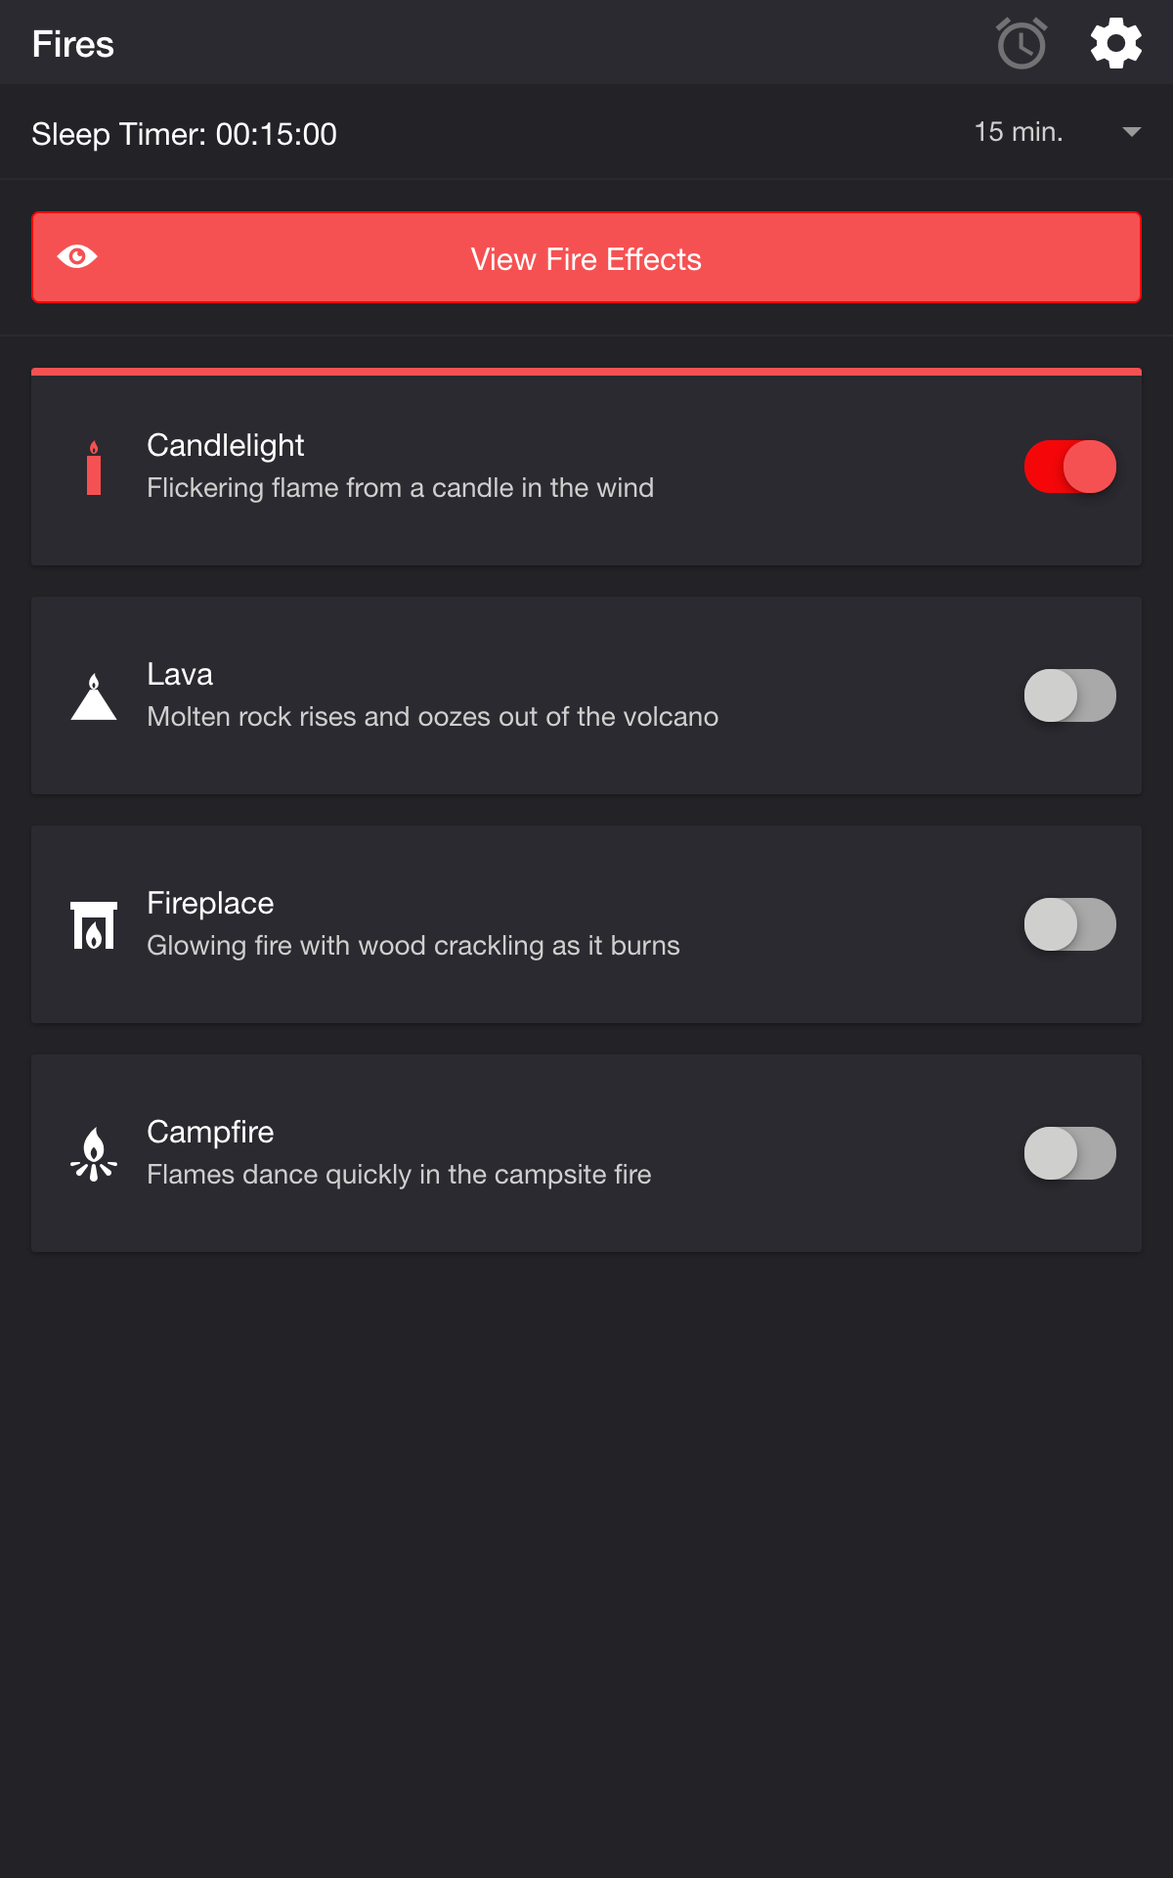
Task: Select the Candlelight sound card
Action: (586, 468)
